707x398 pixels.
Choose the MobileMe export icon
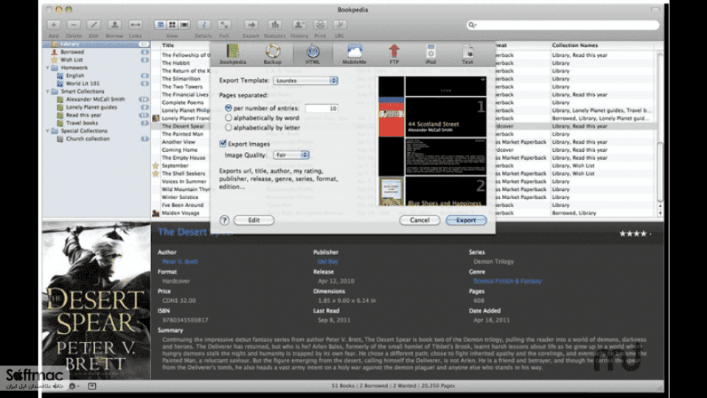click(355, 51)
